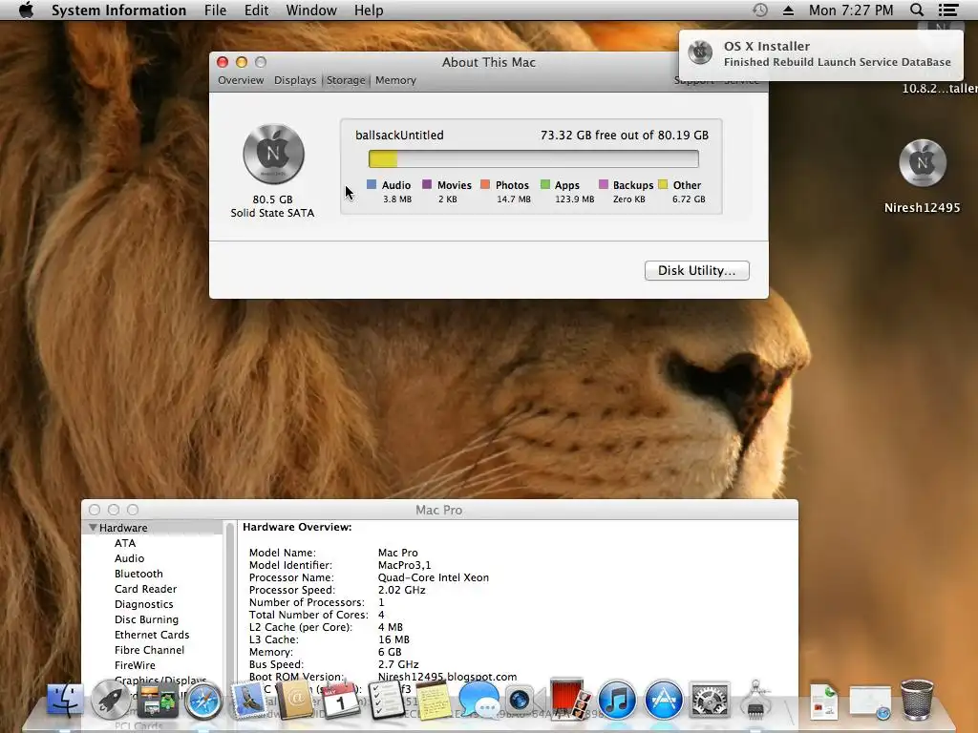Select the Niresh12495 desktop drive icon
Viewport: 978px width, 733px height.
pos(923,163)
